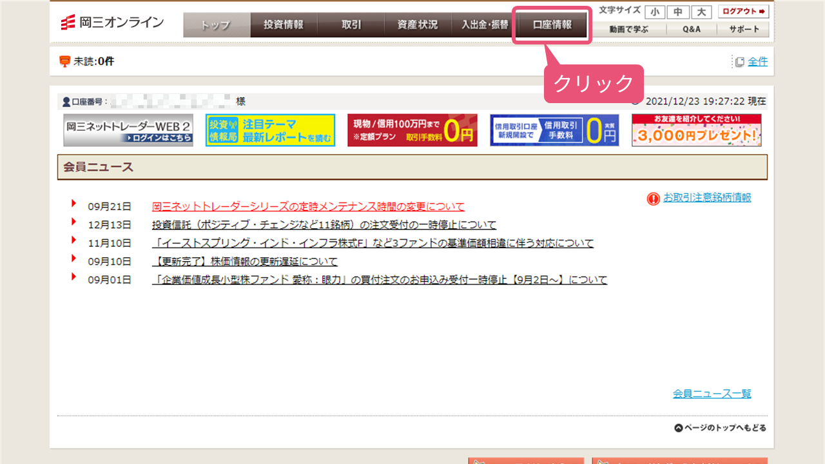825x464 pixels.
Task: Click the 09月21日 news date
Action: pyautogui.click(x=110, y=207)
